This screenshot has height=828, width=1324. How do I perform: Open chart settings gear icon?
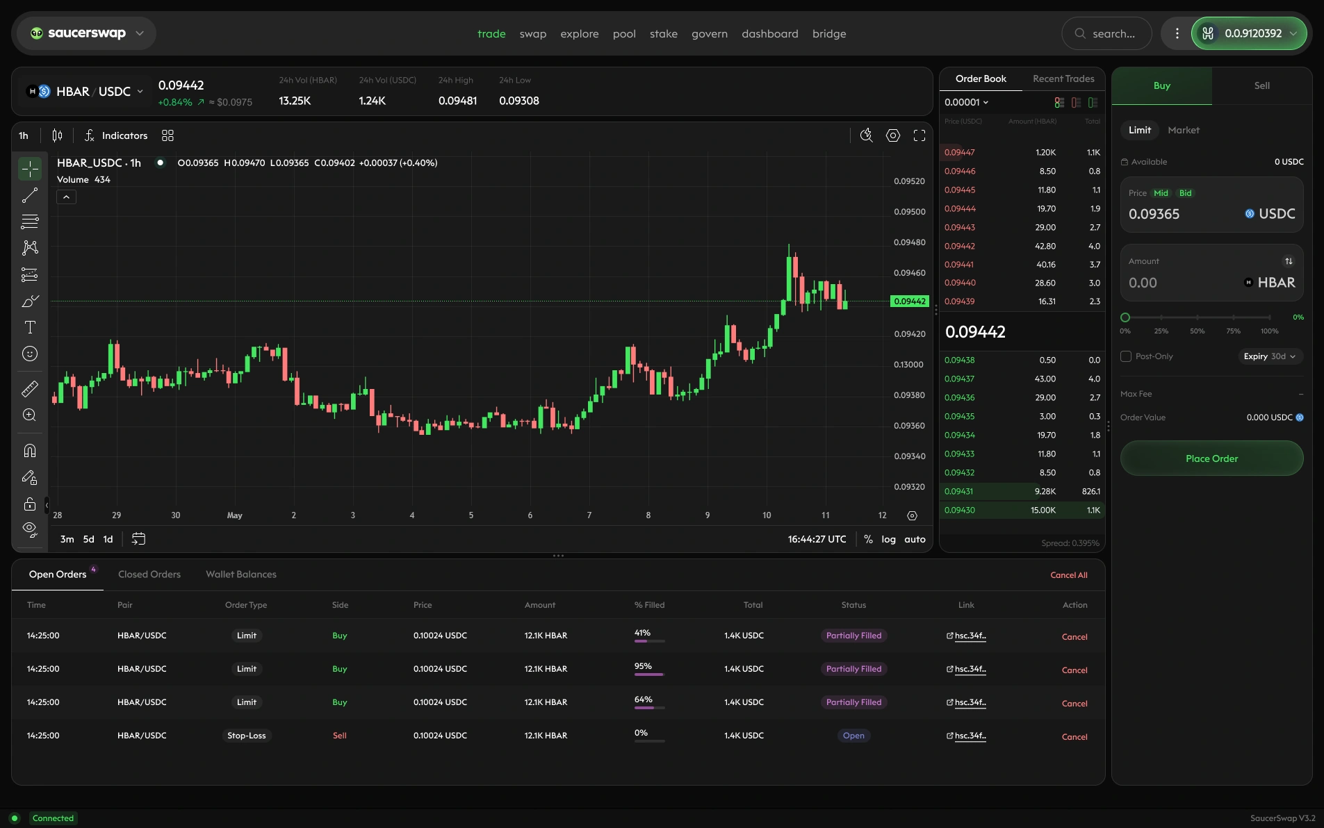click(893, 135)
